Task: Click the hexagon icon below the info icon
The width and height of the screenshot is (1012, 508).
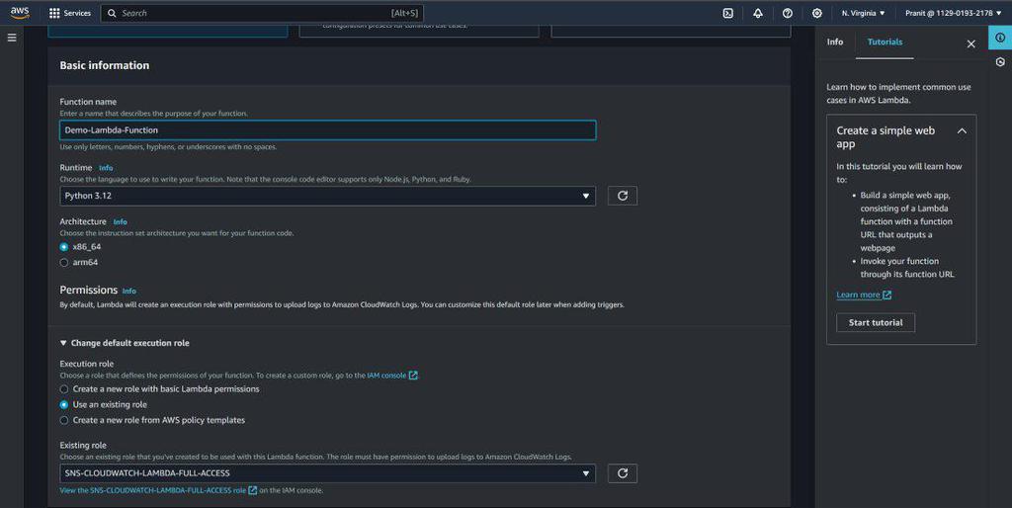Action: pyautogui.click(x=1000, y=62)
